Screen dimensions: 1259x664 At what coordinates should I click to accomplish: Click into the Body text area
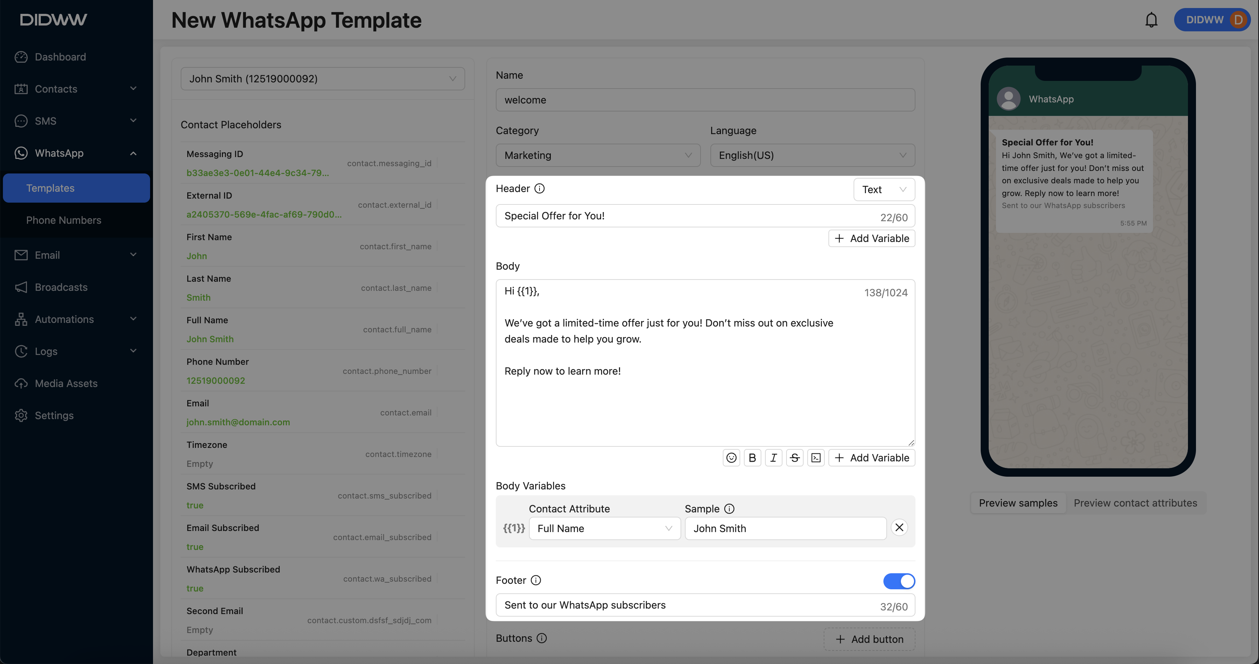pyautogui.click(x=705, y=363)
